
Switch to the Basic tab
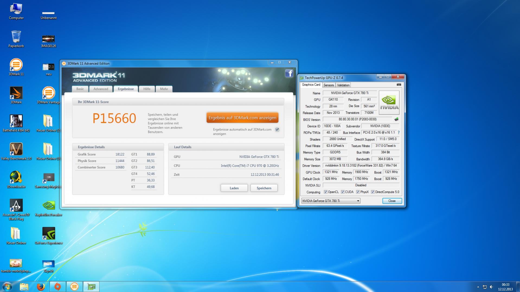pos(80,89)
